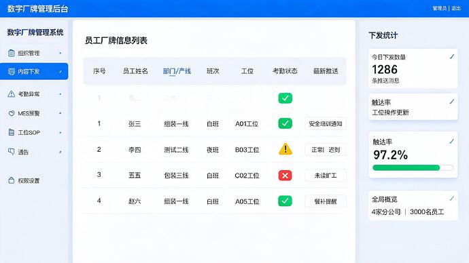Click the check mark on the 97.2% card
Viewport: 469px width, 263px height.
451,142
